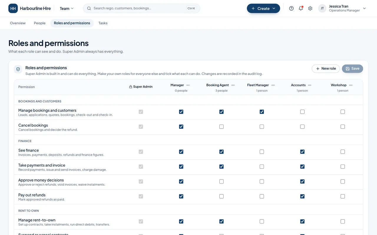The width and height of the screenshot is (377, 235).
Task: Click the RENT TO OWN section heading
Action: pos(29,211)
